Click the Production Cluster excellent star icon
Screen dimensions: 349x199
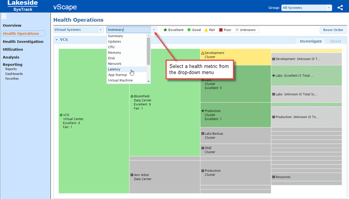(202, 111)
